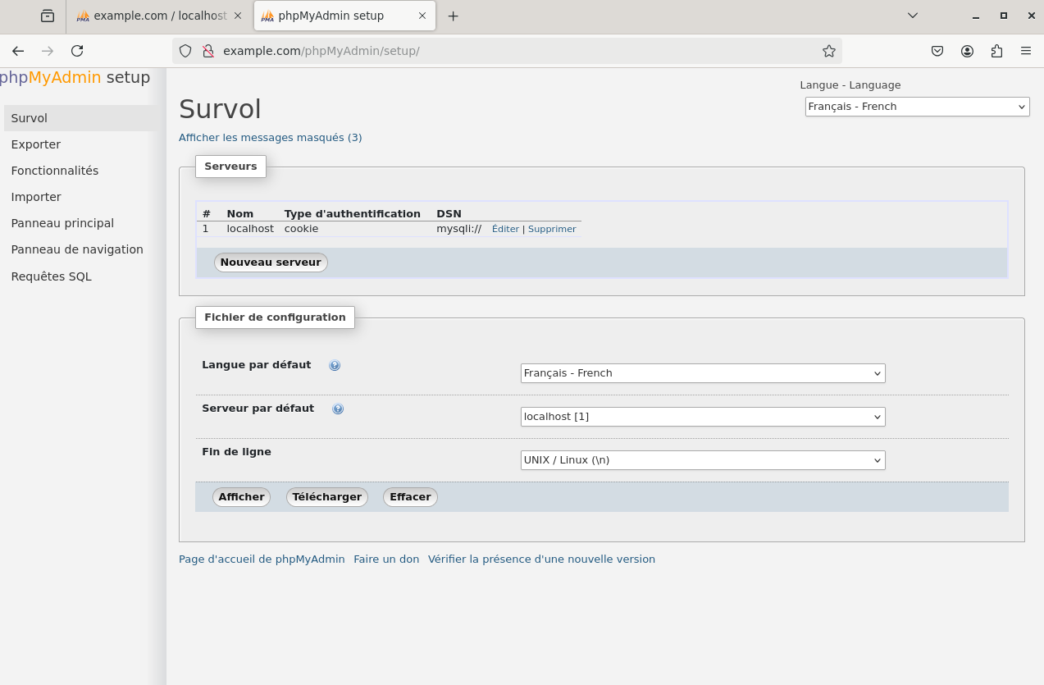Viewport: 1044px width, 685px height.
Task: List all tabs with chevron button
Action: [913, 16]
